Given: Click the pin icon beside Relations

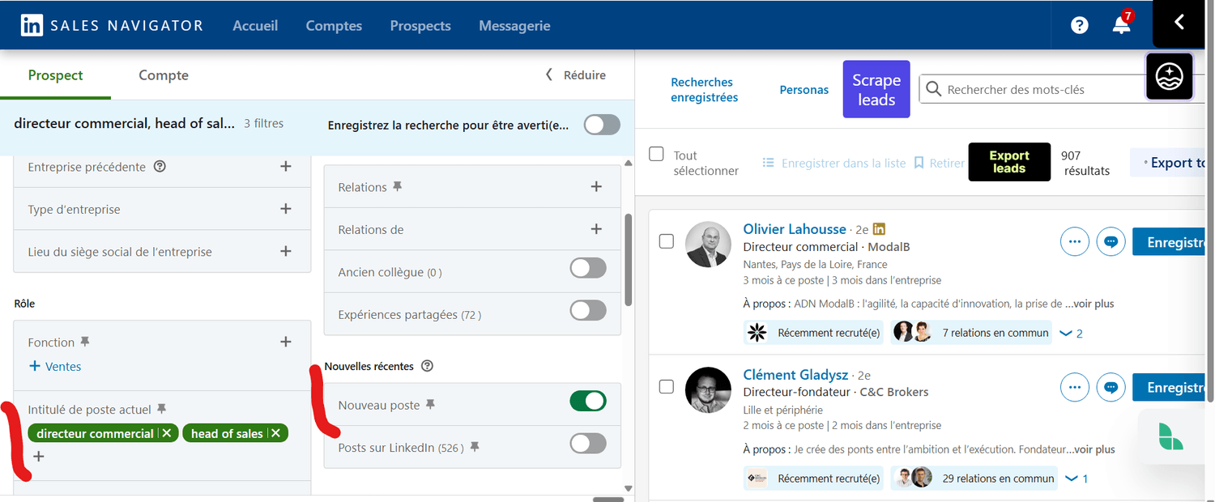Looking at the screenshot, I should pyautogui.click(x=397, y=186).
